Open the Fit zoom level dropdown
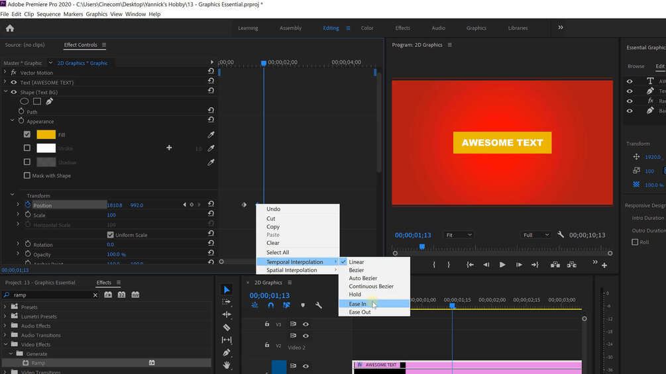The width and height of the screenshot is (666, 374). click(x=459, y=235)
